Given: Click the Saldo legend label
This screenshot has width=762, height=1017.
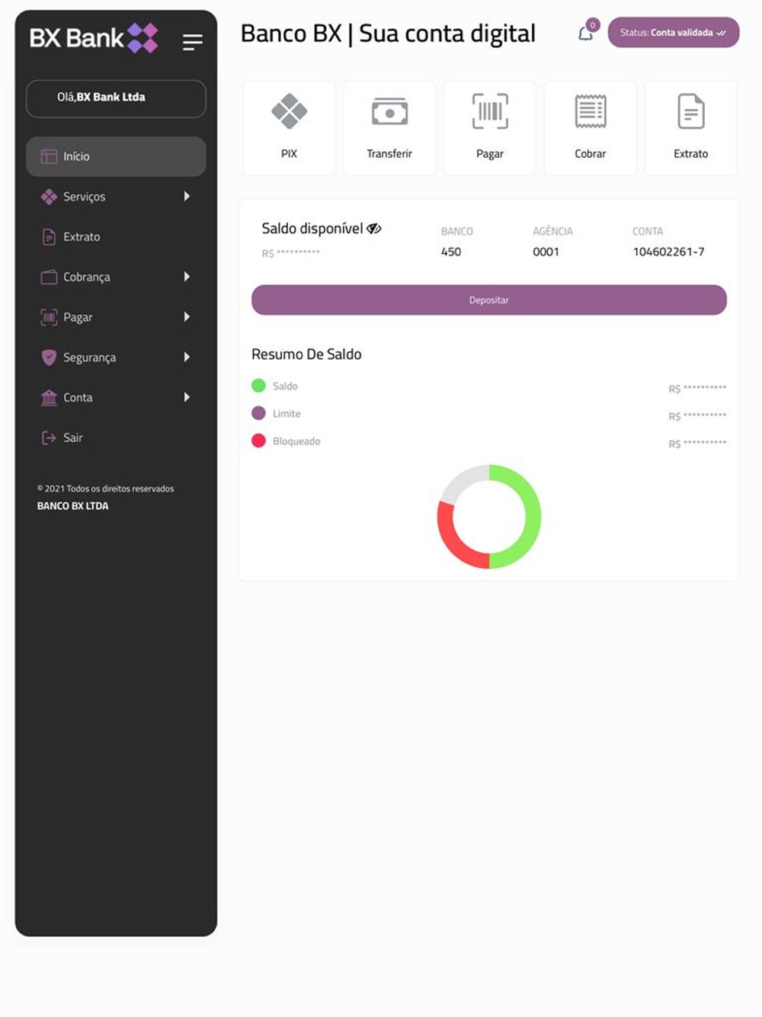Looking at the screenshot, I should 285,387.
